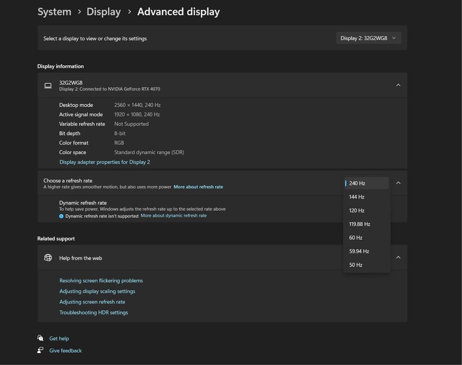Collapse the Choose a refresh rate section
The width and height of the screenshot is (462, 365).
pos(398,183)
